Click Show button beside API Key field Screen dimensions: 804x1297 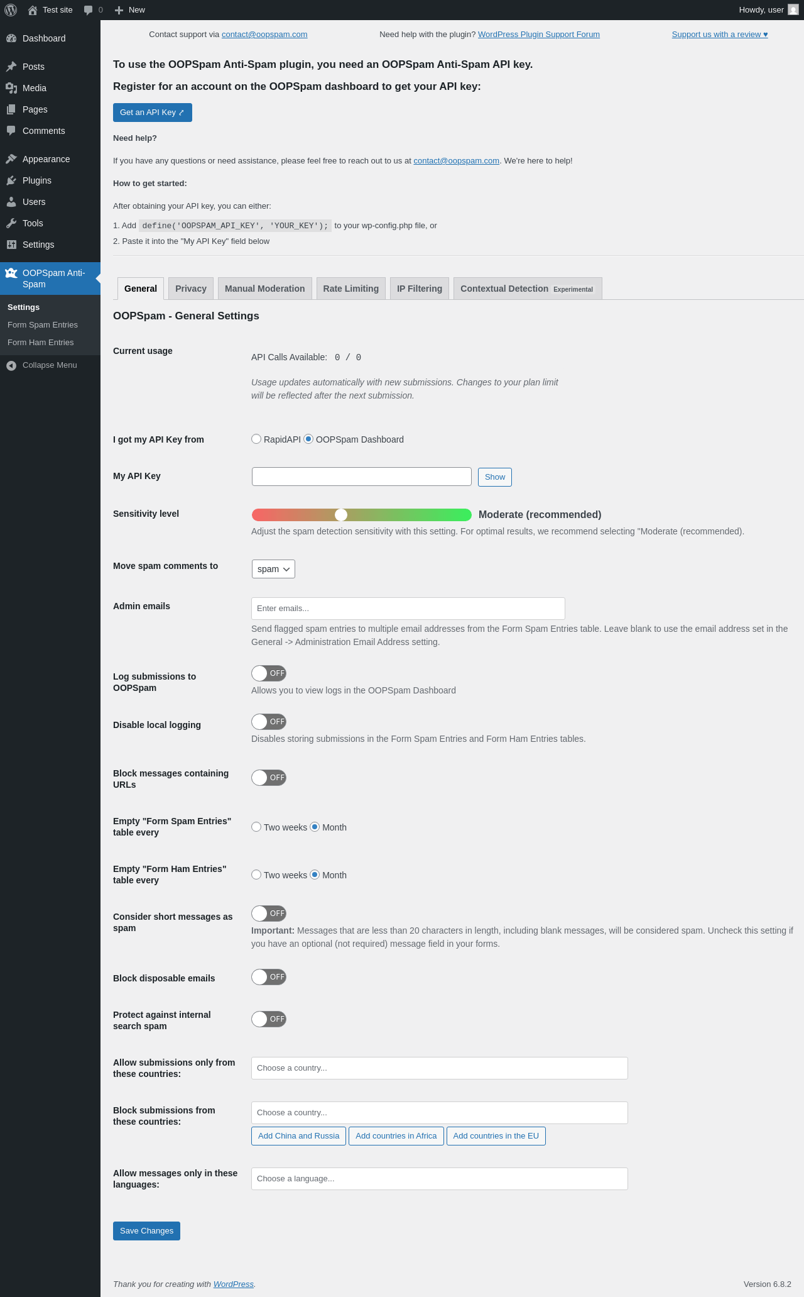point(495,477)
